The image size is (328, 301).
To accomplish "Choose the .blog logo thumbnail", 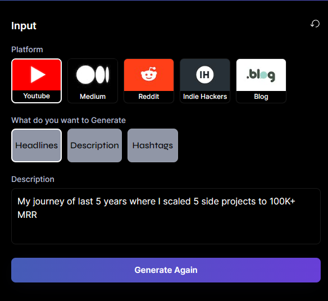I will 261,75.
